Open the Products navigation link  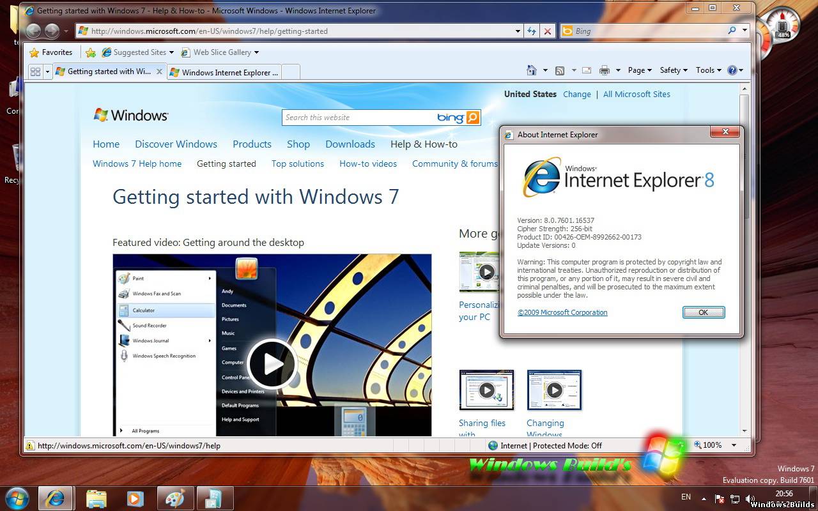tap(252, 144)
